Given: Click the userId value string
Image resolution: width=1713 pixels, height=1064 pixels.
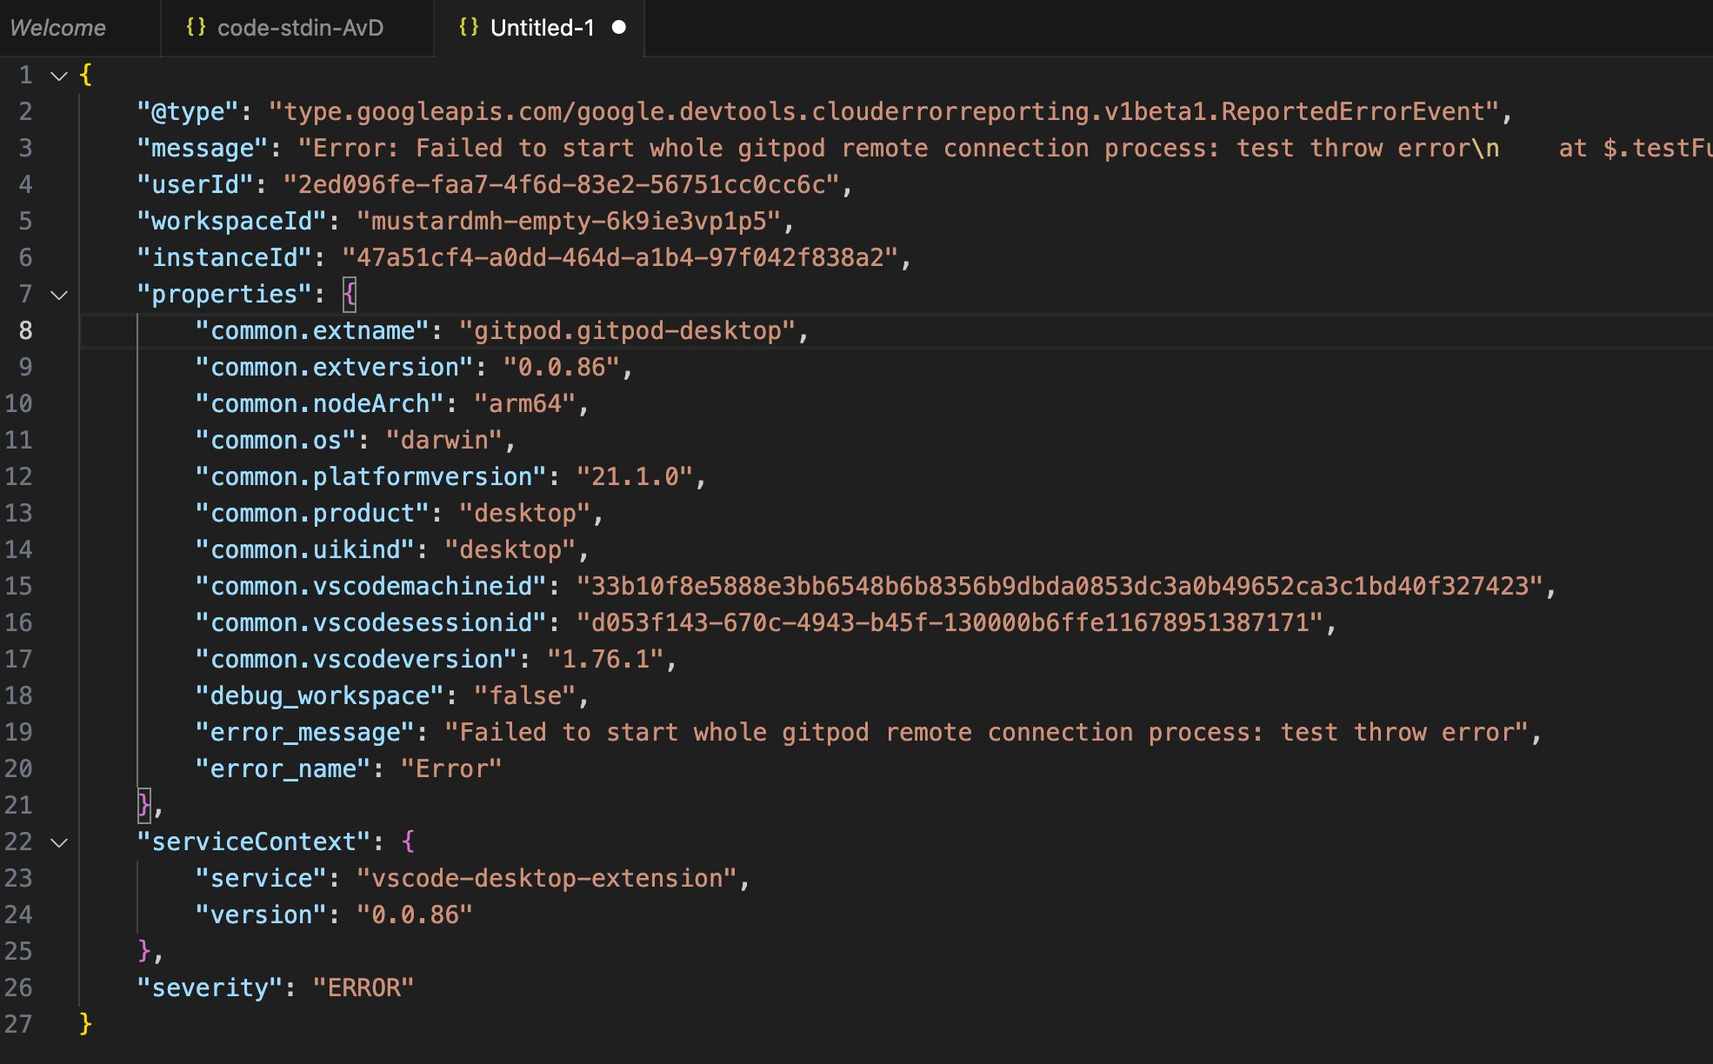Looking at the screenshot, I should [x=561, y=185].
